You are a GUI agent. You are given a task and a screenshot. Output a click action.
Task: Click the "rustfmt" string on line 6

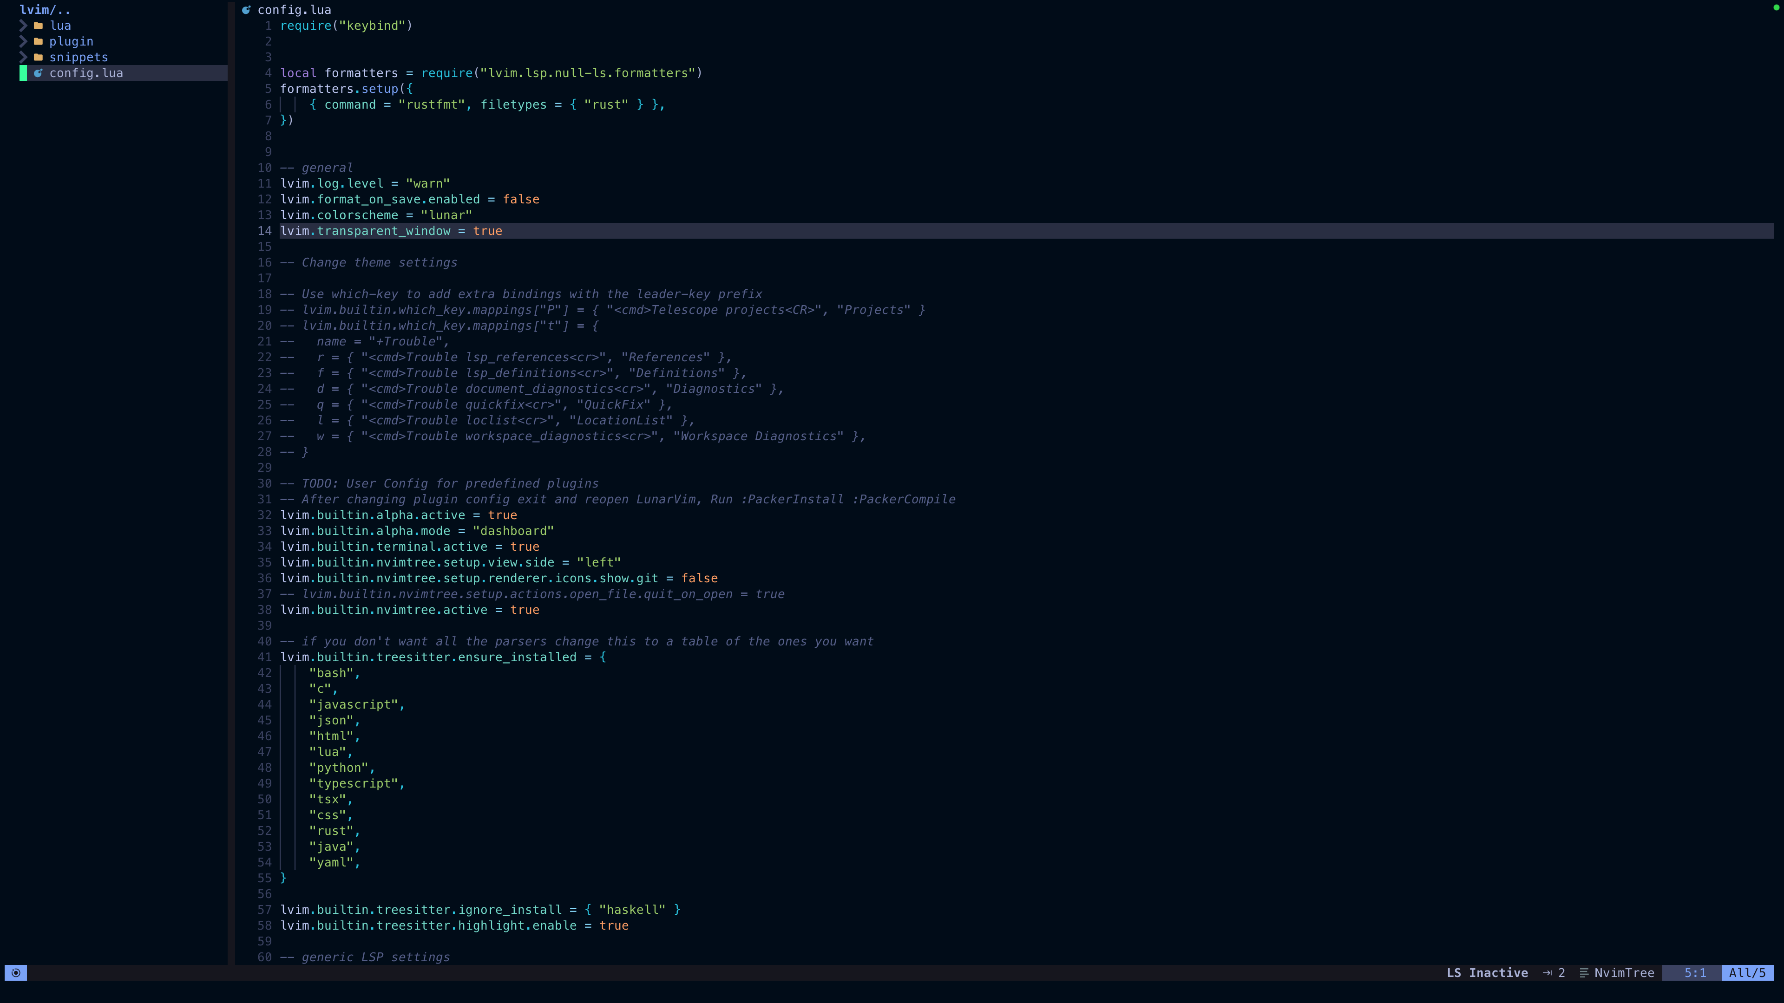pos(432,104)
